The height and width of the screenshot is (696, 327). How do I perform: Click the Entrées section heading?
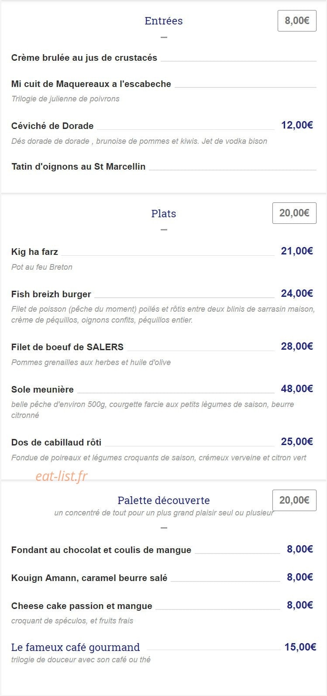(x=164, y=21)
